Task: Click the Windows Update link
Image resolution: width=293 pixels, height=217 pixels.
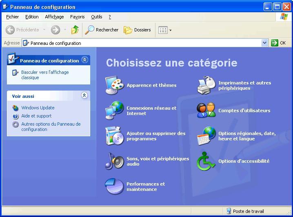Action: tap(38, 108)
